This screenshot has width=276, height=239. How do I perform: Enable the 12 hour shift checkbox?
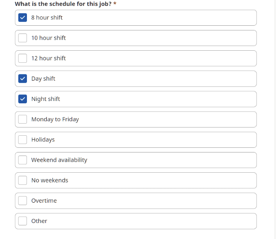pyautogui.click(x=23, y=58)
